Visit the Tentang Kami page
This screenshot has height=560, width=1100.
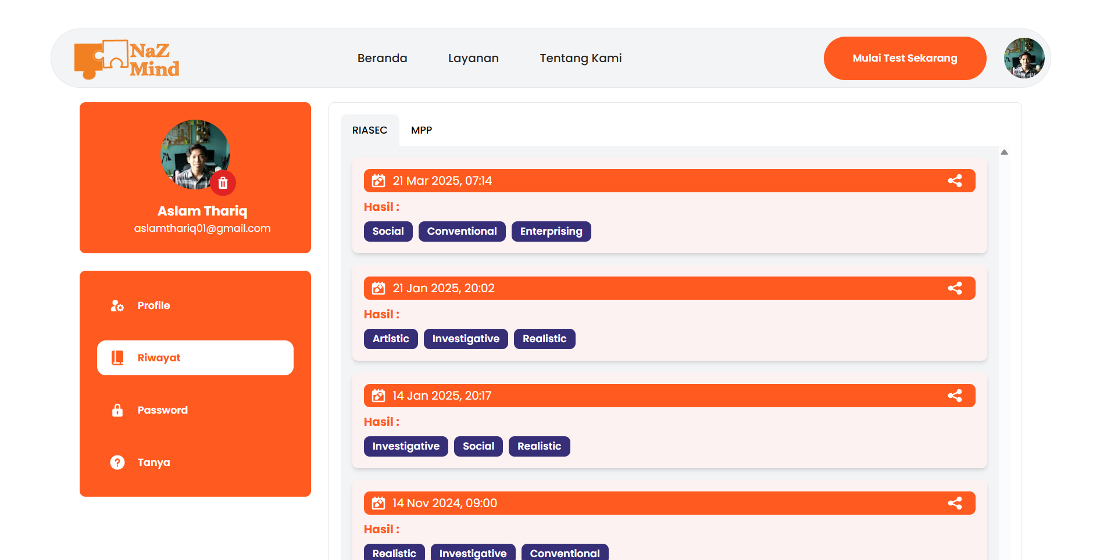click(580, 58)
